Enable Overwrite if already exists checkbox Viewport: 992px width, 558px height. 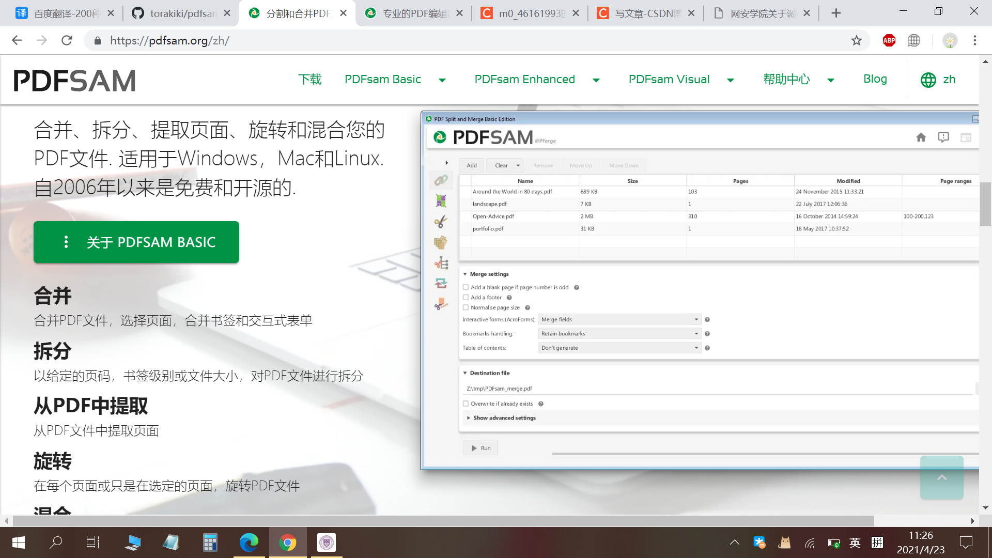pos(466,404)
